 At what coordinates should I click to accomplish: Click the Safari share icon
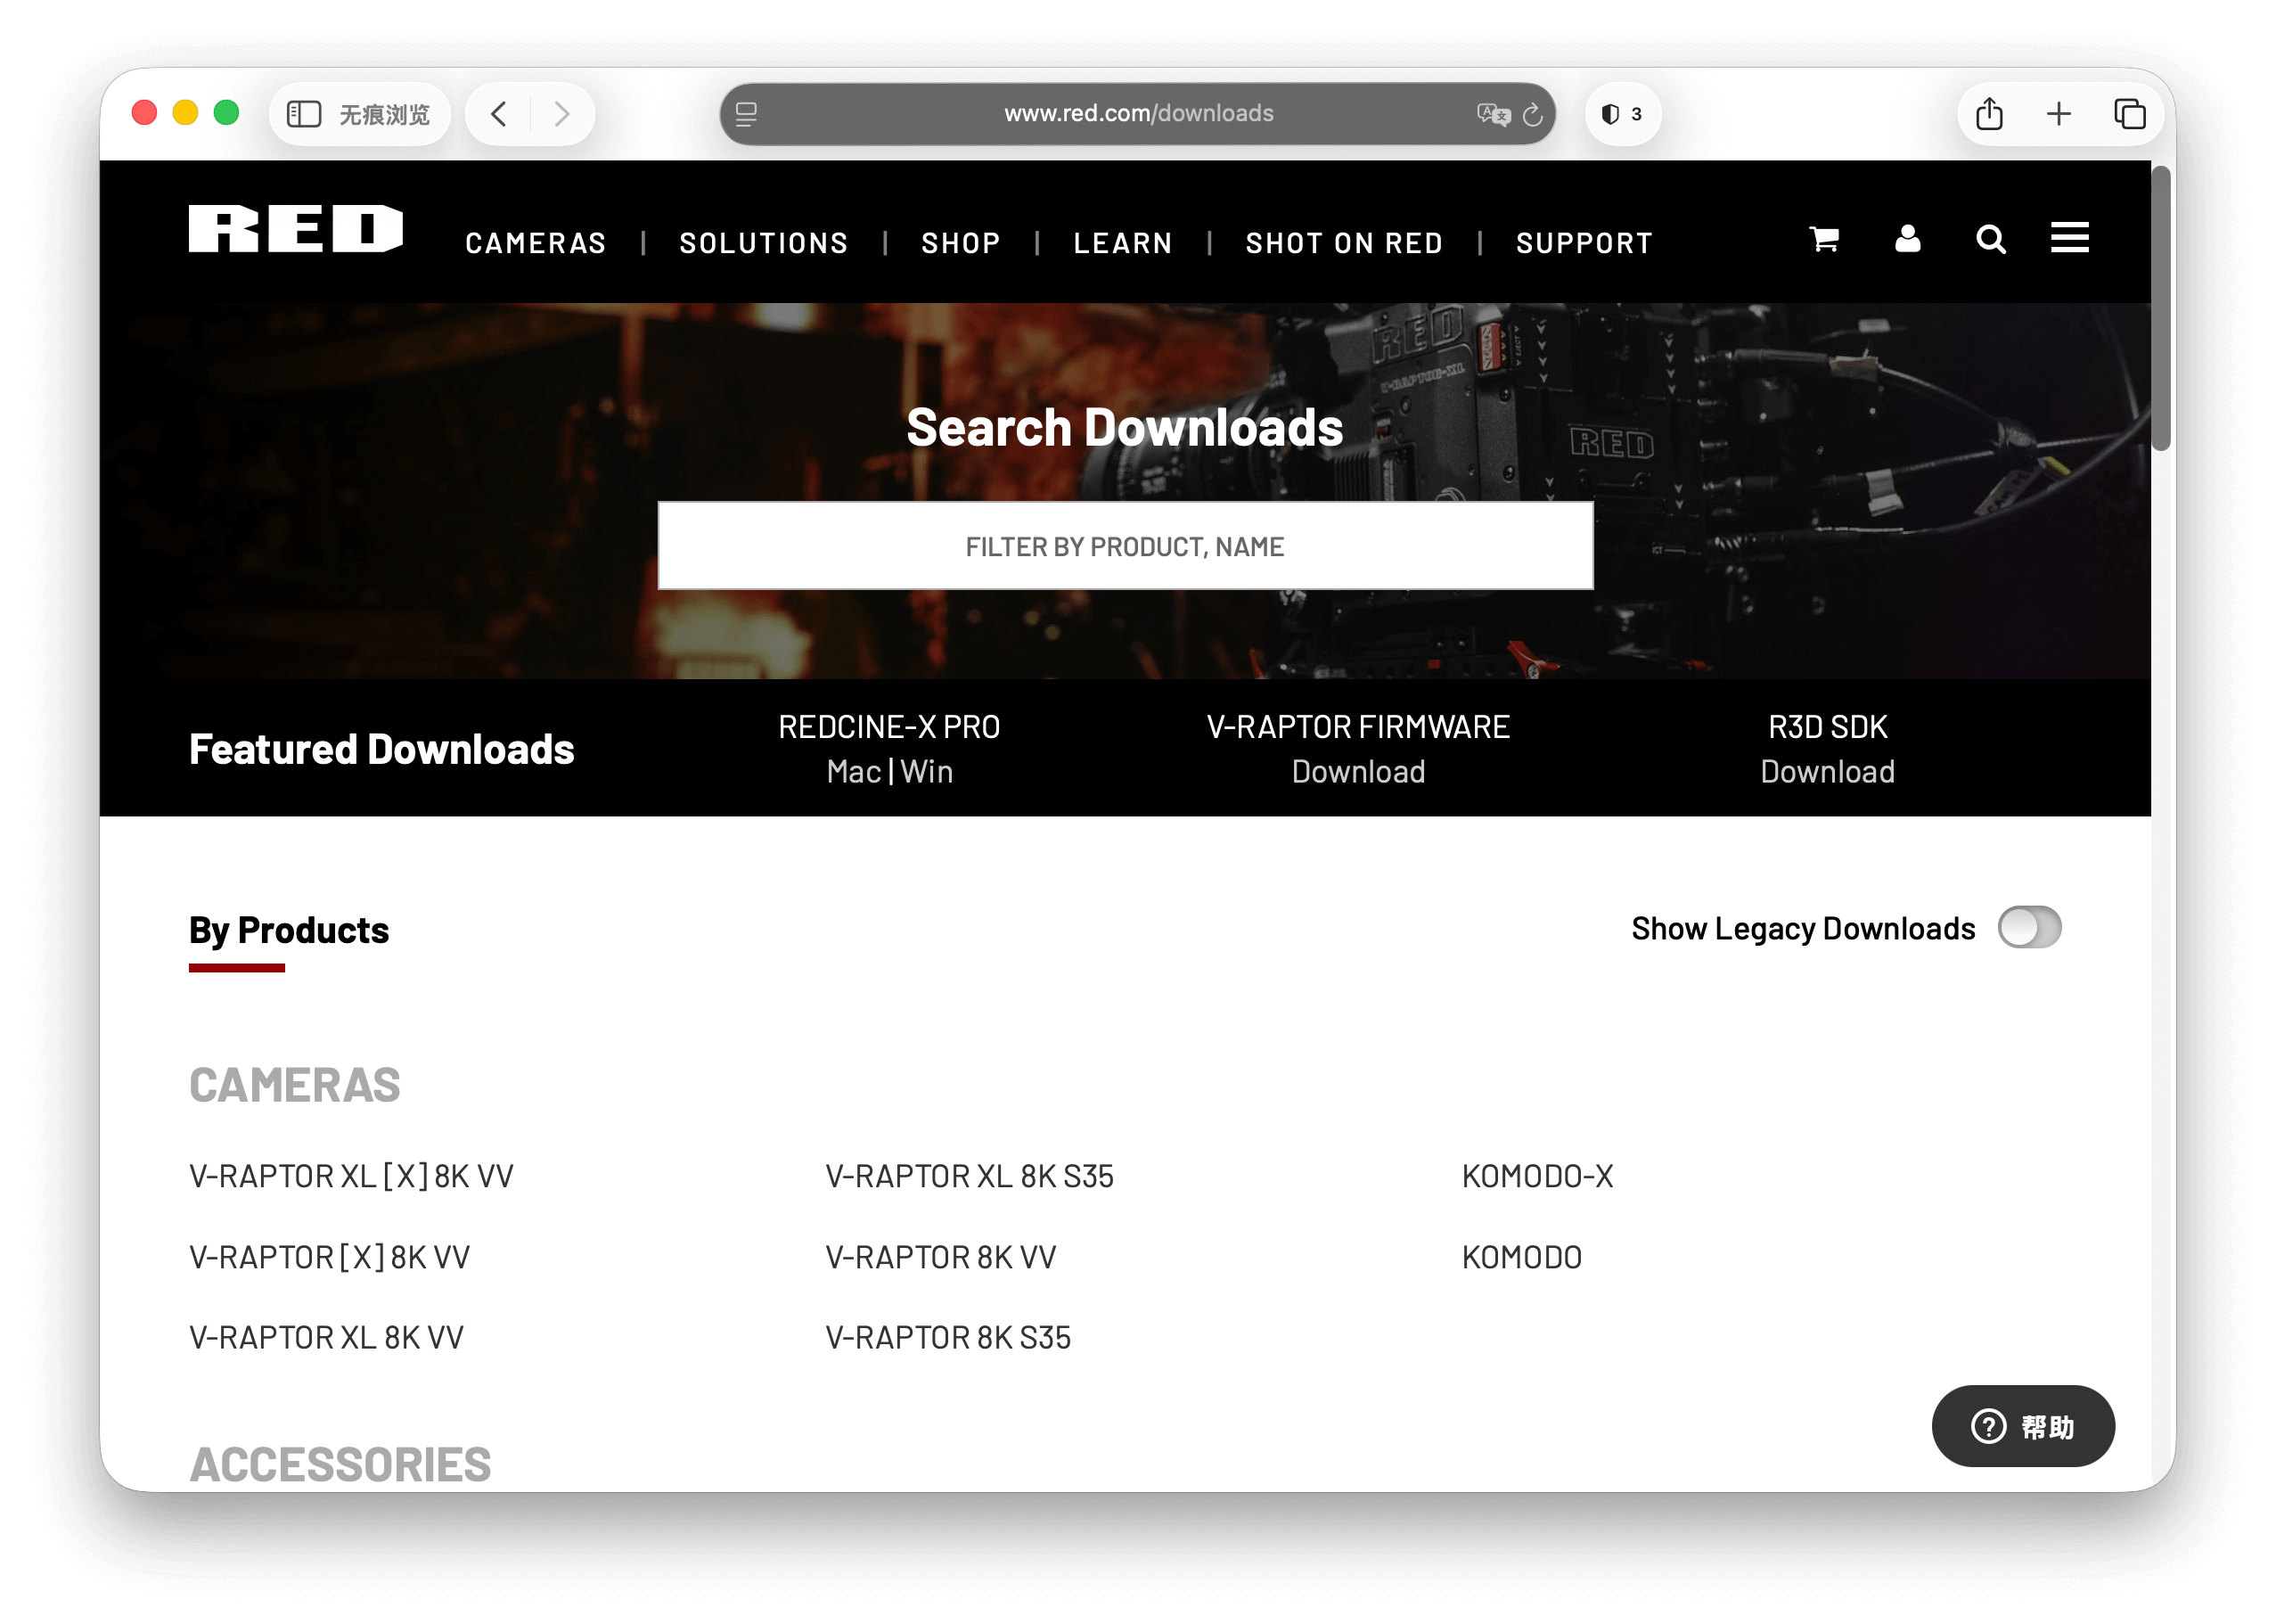coord(1989,113)
